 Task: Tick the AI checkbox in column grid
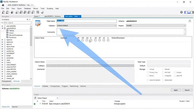104,40
